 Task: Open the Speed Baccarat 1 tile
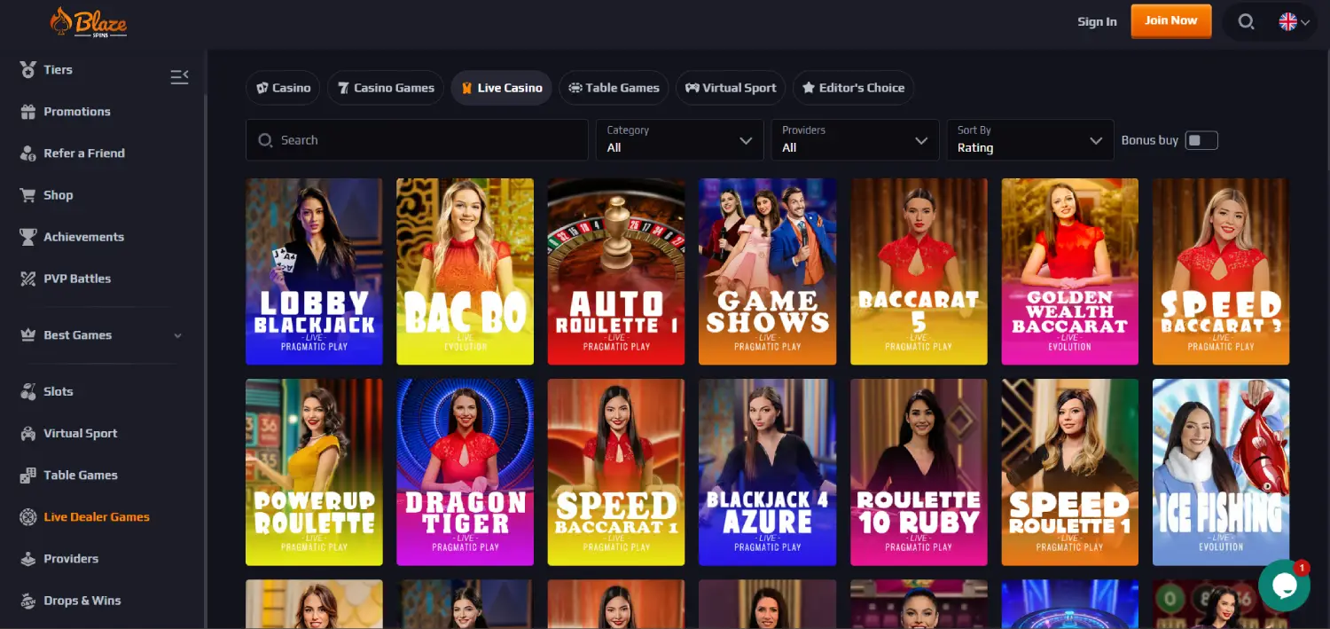point(616,472)
